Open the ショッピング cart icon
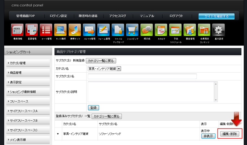 pyautogui.click(x=132, y=30)
